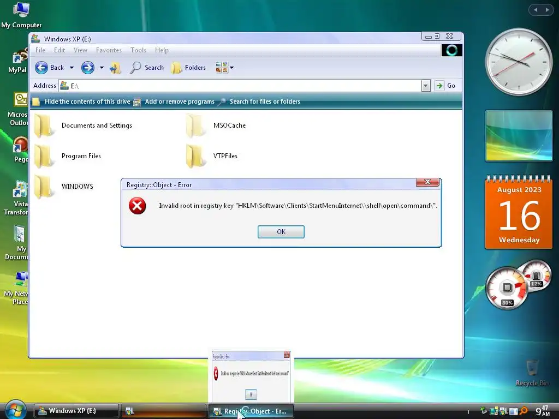559x419 pixels.
Task: Click OK in the Registry error dialog
Action: [281, 231]
